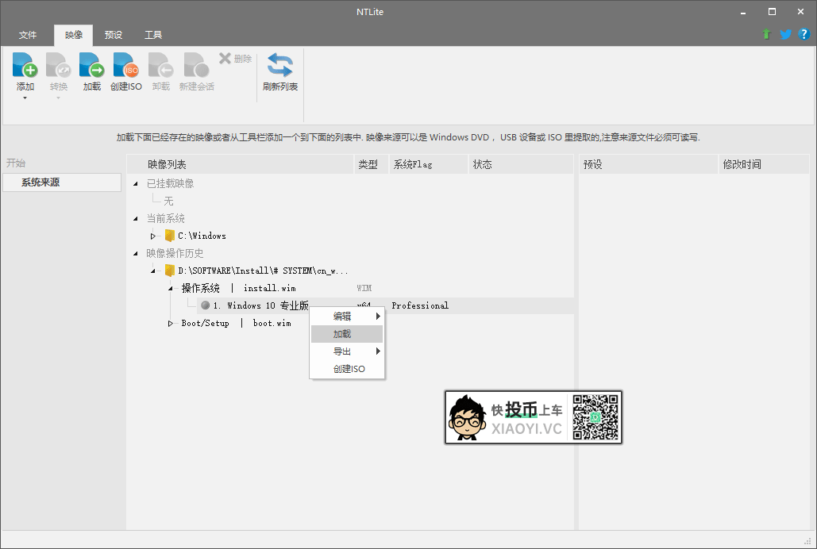Click the 添加 (Add) image icon
Image resolution: width=817 pixels, height=549 pixels.
coord(25,65)
